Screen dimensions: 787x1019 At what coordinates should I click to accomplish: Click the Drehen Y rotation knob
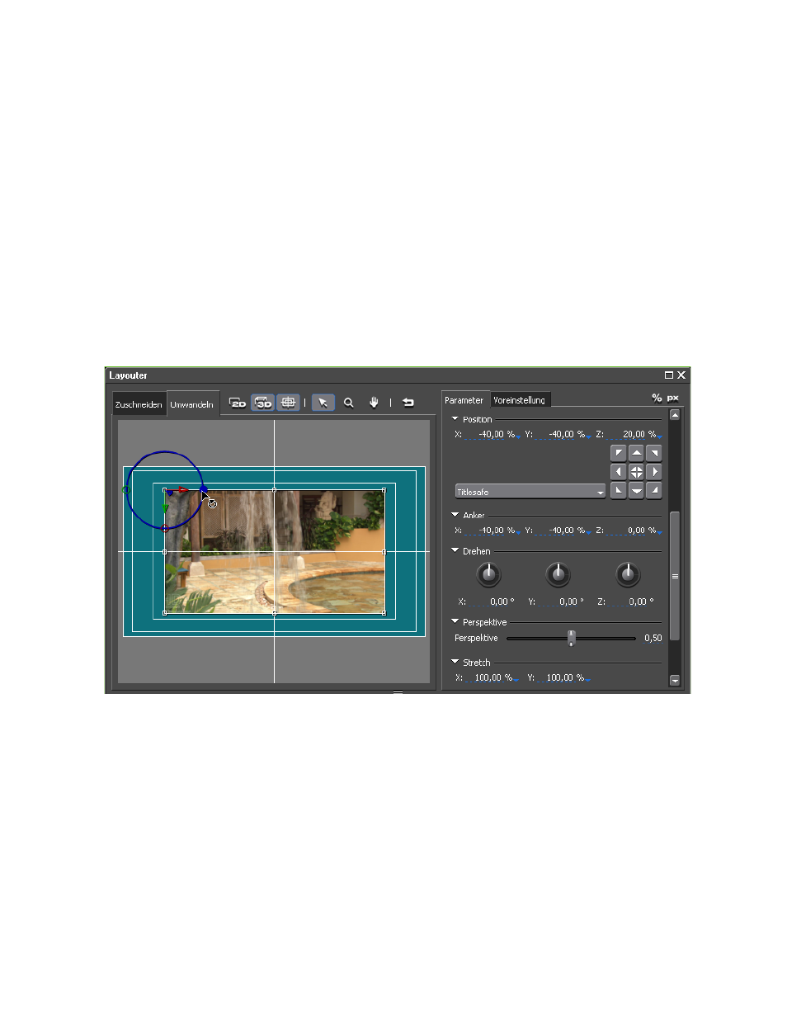coord(558,574)
